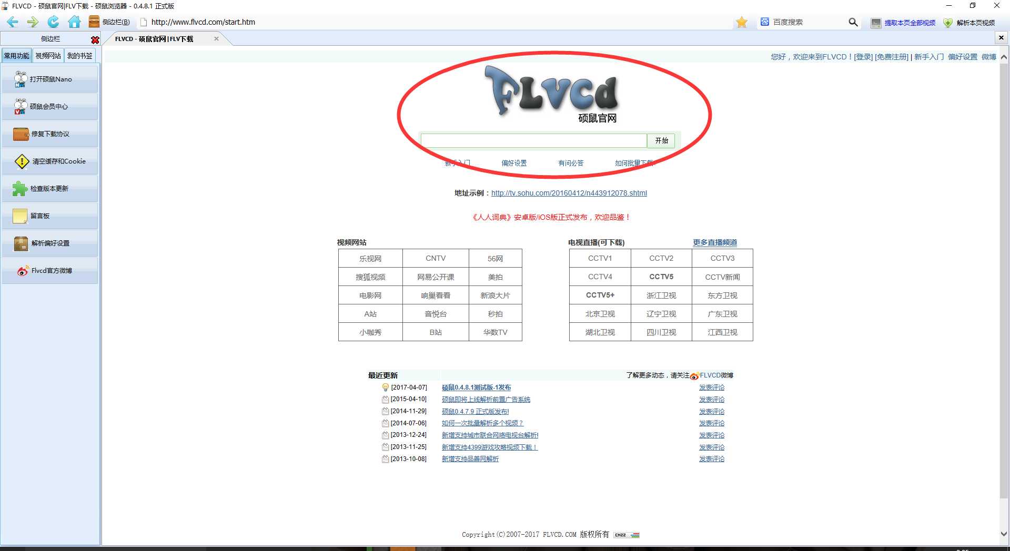
Task: Open 硕鼠会员中心 in sidebar
Action: [x=50, y=106]
